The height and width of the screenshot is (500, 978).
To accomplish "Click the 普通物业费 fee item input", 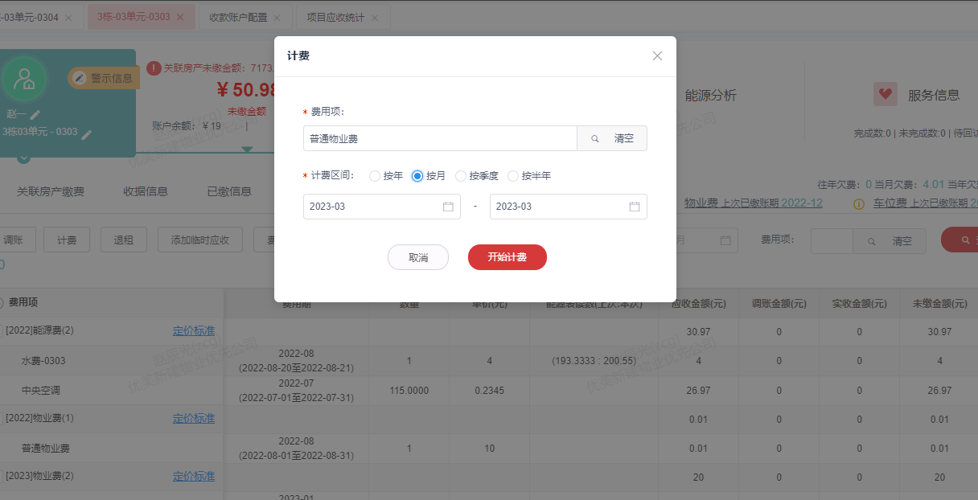I will click(x=440, y=138).
